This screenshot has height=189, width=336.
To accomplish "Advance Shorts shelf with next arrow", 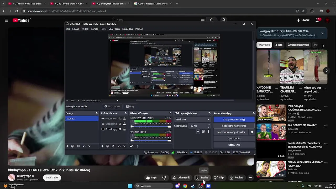I will 327,71.
